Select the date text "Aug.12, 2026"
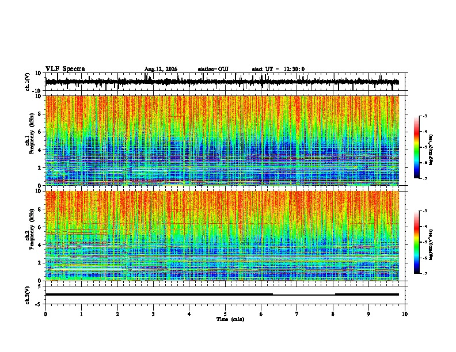 click(x=161, y=69)
